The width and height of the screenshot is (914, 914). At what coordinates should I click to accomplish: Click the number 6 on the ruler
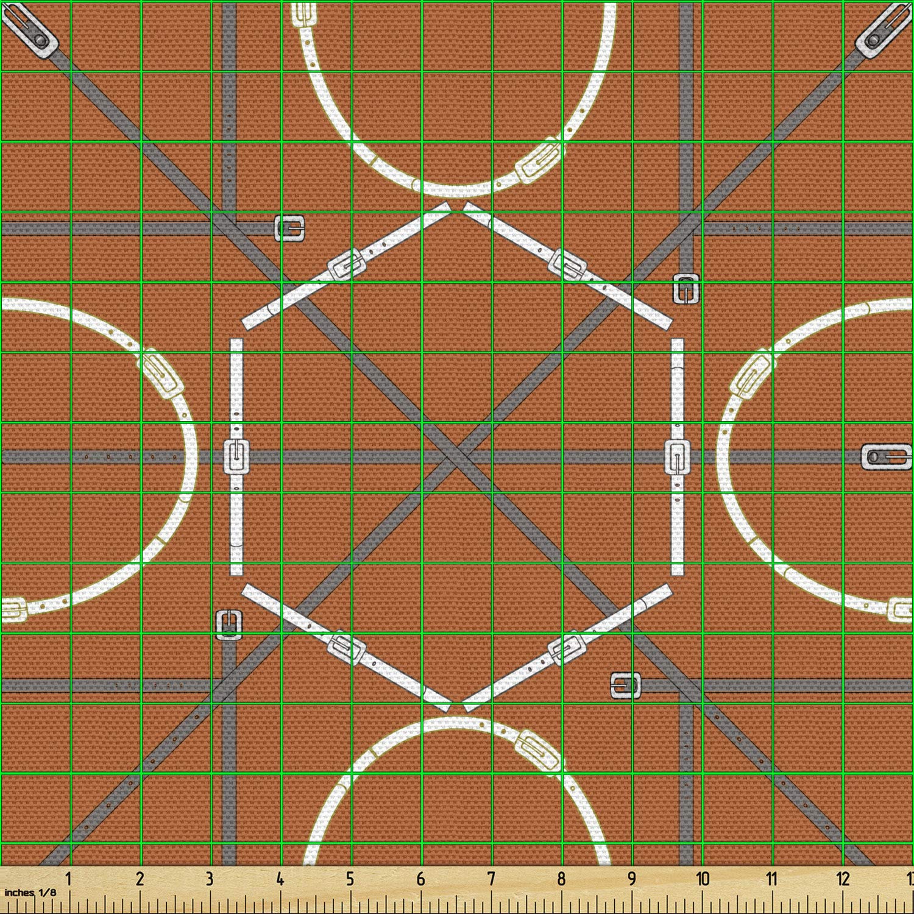[x=420, y=879]
